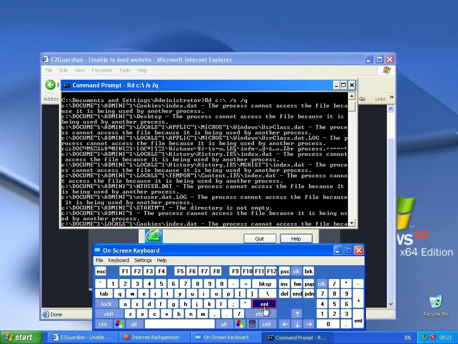Screen dimensions: 458x344
Task: Expand the Links toolbar chevron
Action: click(x=392, y=97)
